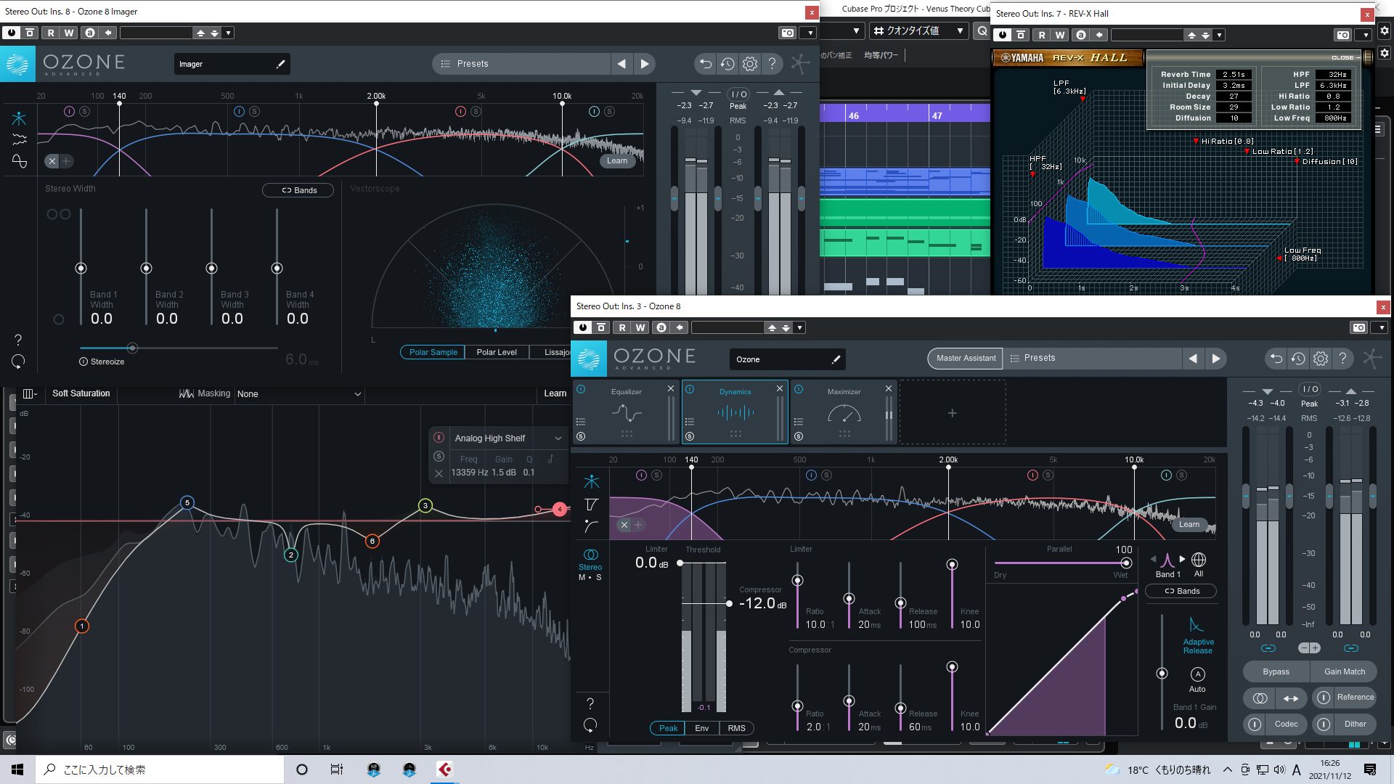Click undo arrow in Ozone 8 Imager

[705, 64]
